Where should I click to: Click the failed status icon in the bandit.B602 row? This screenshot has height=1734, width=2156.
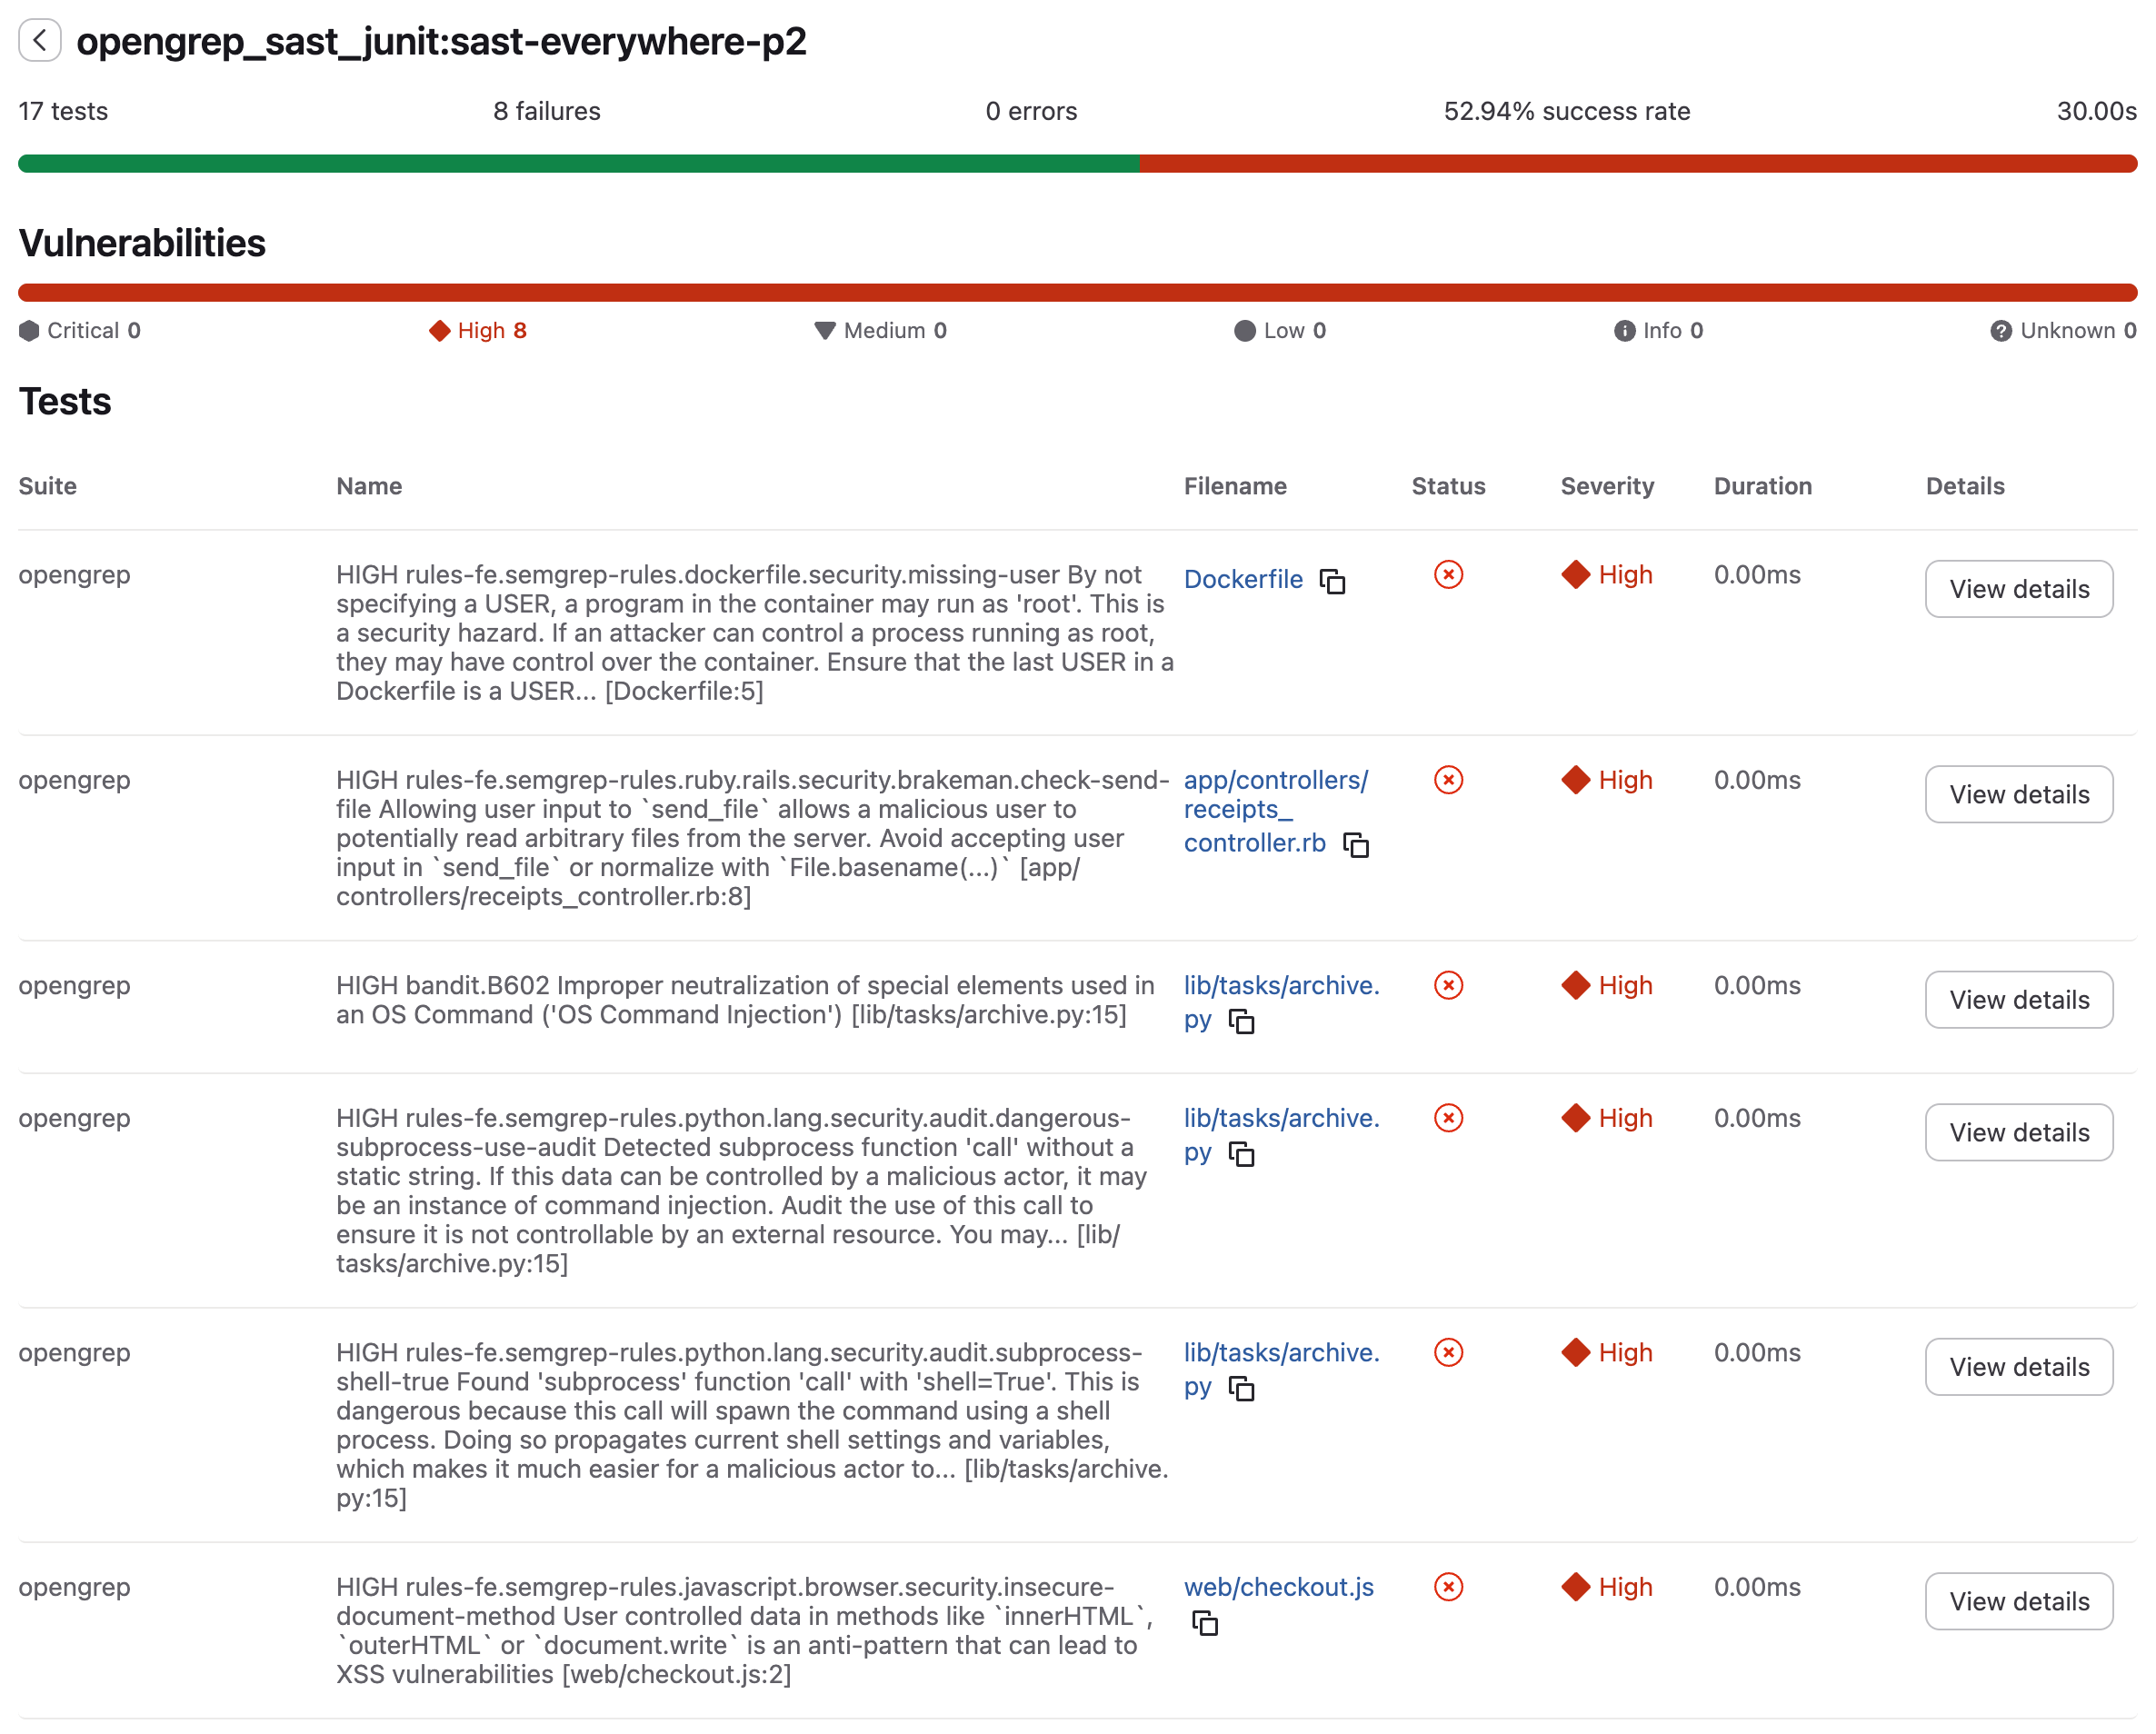point(1448,985)
